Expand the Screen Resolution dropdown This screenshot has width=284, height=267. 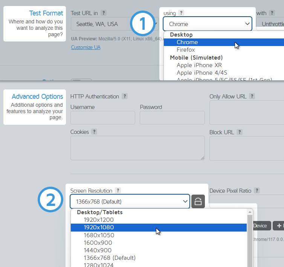click(130, 201)
